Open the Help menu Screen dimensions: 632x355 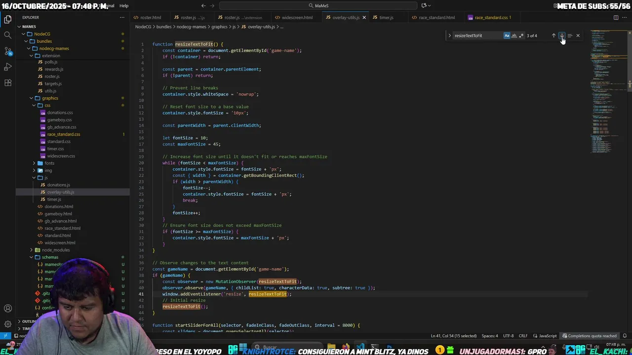tap(124, 5)
